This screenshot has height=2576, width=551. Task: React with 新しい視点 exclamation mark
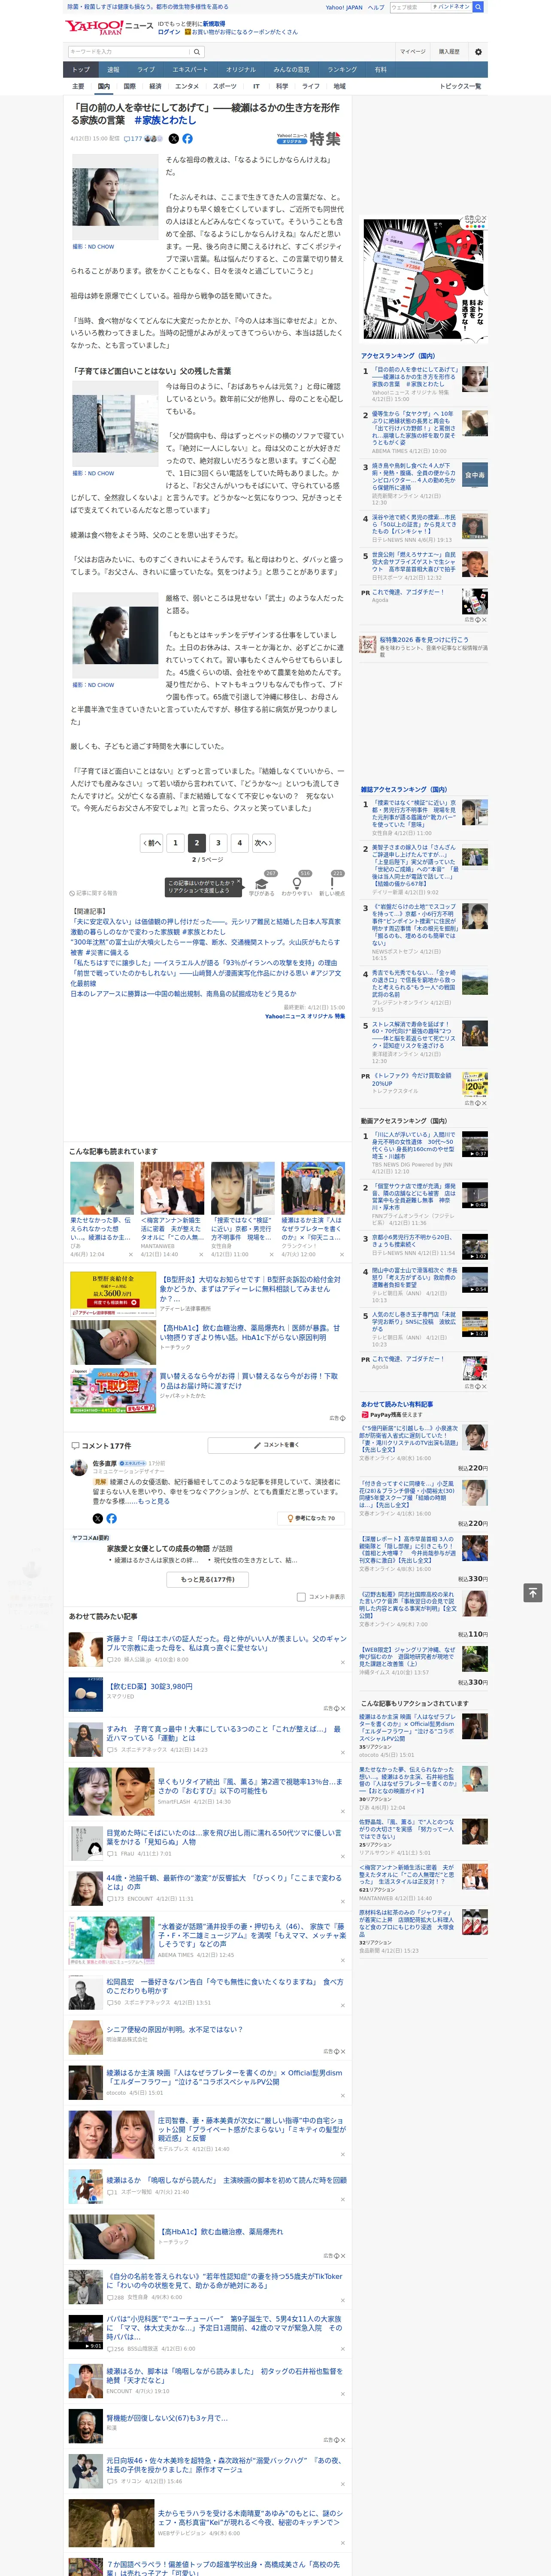click(332, 885)
